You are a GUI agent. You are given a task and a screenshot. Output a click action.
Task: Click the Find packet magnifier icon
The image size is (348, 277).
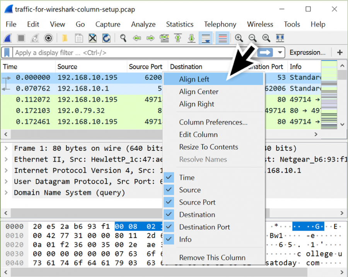[123, 38]
